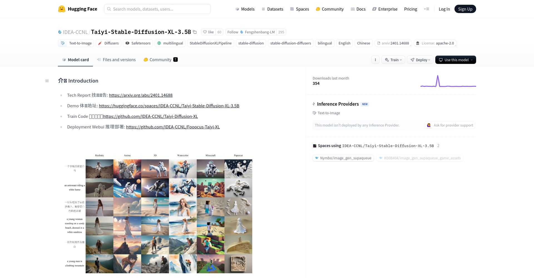Open Community in the top navigation
Image resolution: width=534 pixels, height=278 pixels.
click(330, 9)
